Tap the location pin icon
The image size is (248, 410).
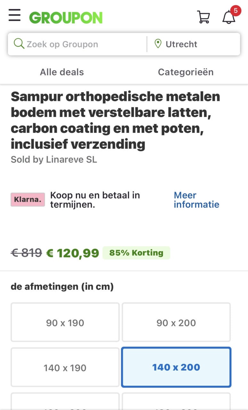click(158, 44)
